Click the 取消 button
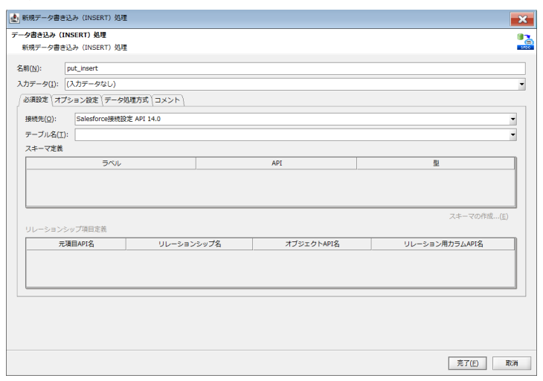This screenshot has height=381, width=543. point(511,363)
